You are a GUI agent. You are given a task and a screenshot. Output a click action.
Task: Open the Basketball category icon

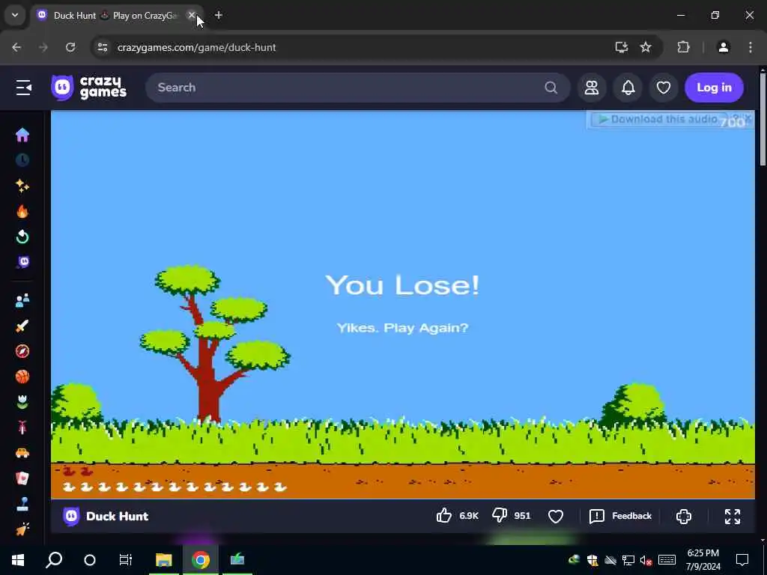tap(22, 377)
